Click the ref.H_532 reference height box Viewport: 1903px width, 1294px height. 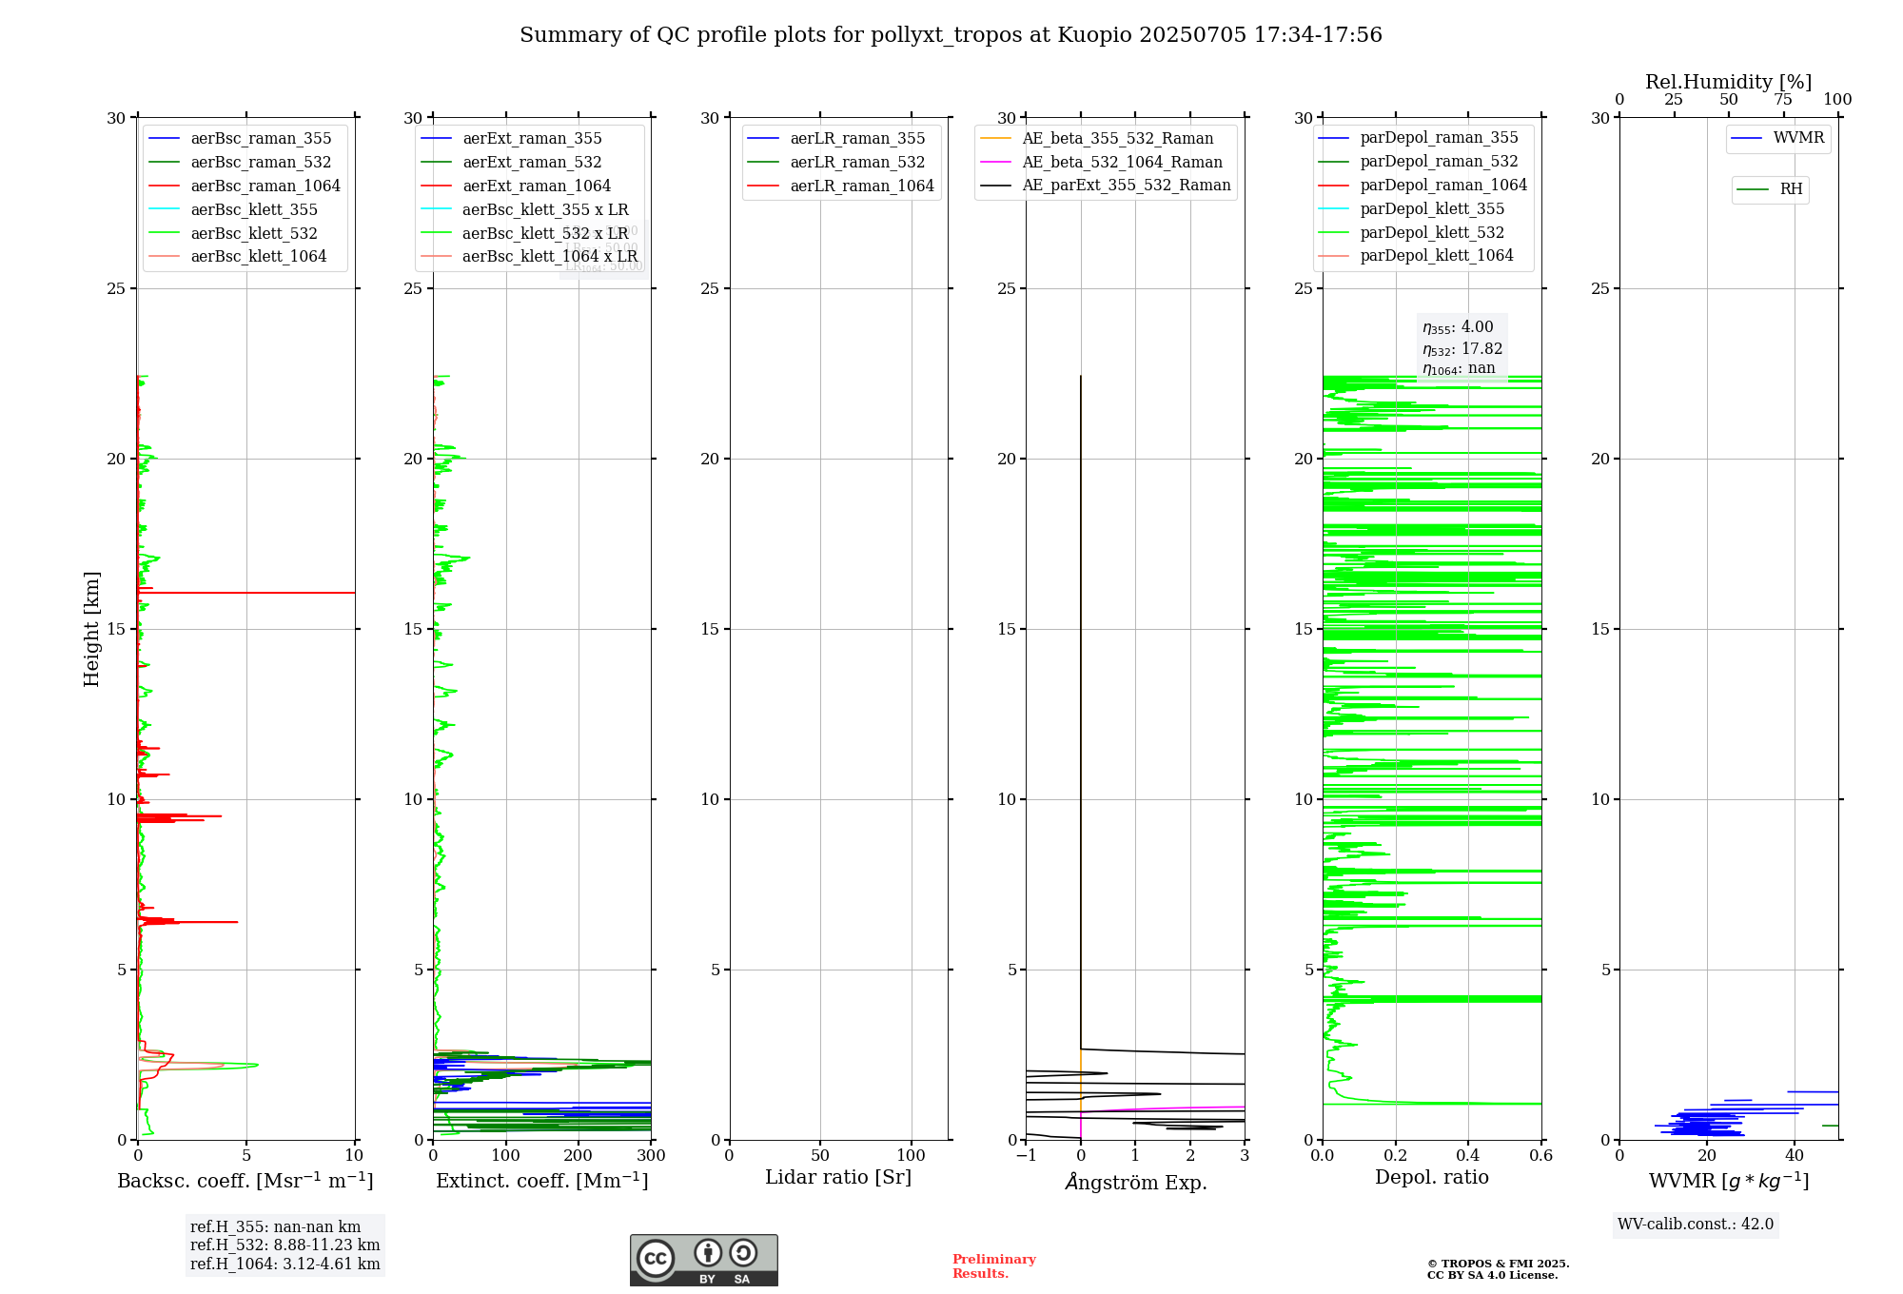[284, 1245]
